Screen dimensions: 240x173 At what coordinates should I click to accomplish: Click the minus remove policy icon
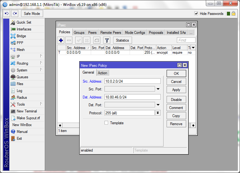pos(69,40)
